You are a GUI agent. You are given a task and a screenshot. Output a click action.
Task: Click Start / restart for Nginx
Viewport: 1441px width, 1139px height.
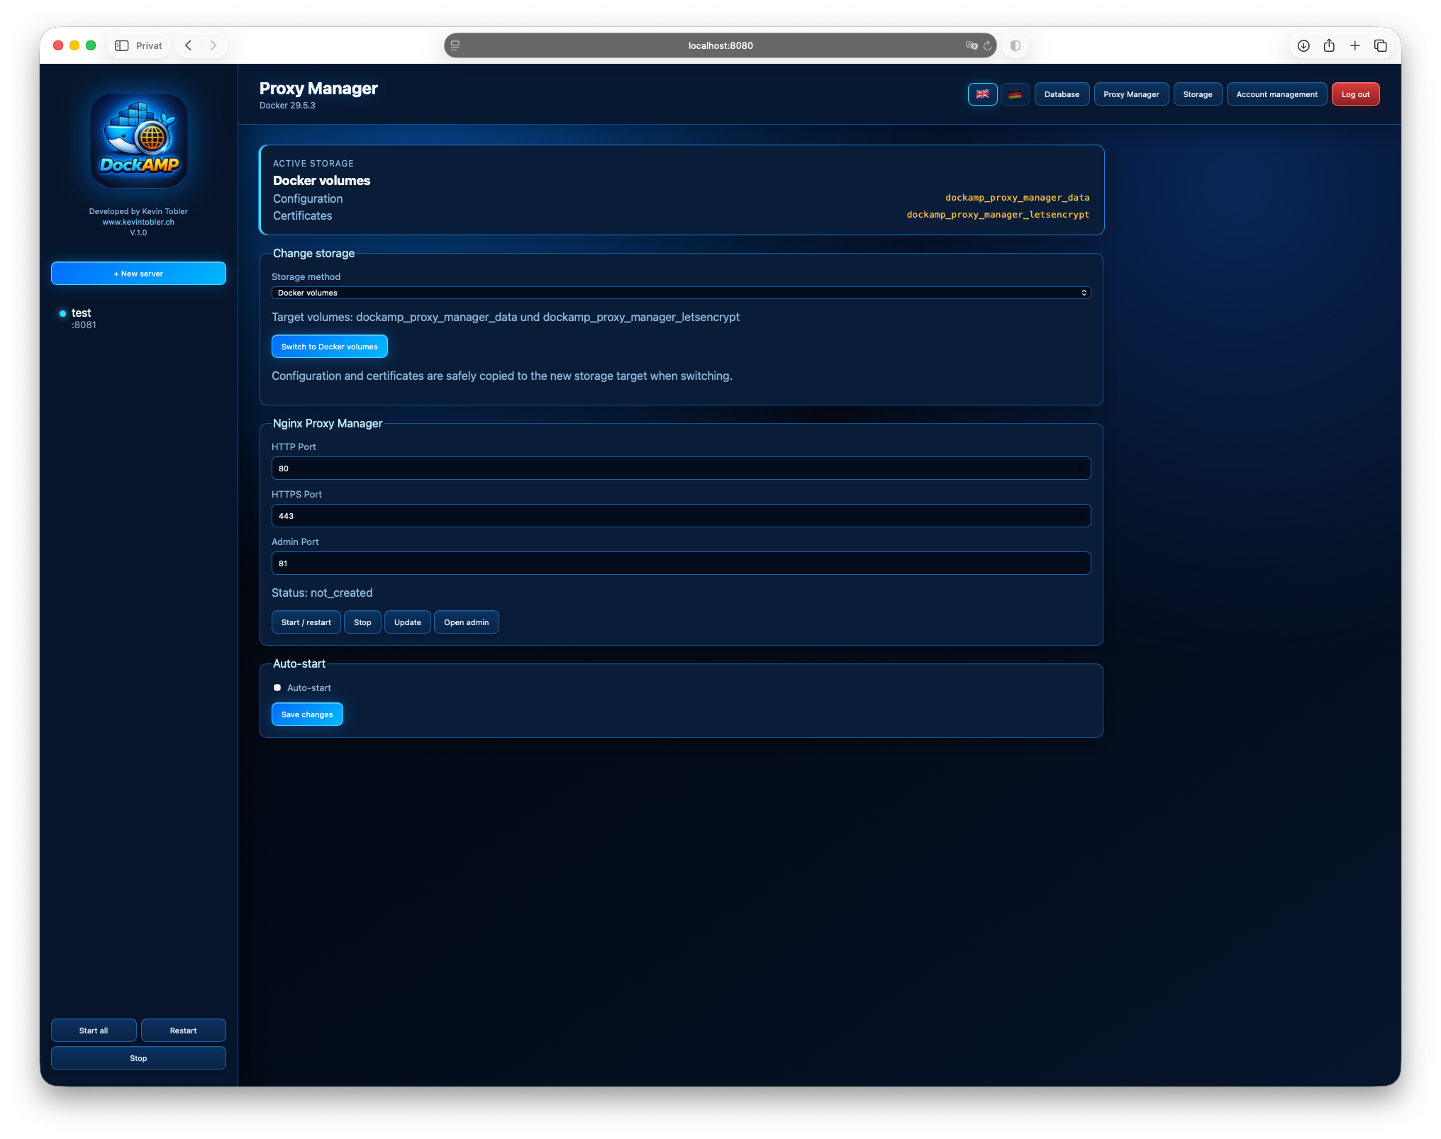(x=306, y=622)
